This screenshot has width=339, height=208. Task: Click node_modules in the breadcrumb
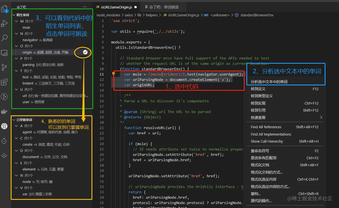pyautogui.click(x=108, y=15)
